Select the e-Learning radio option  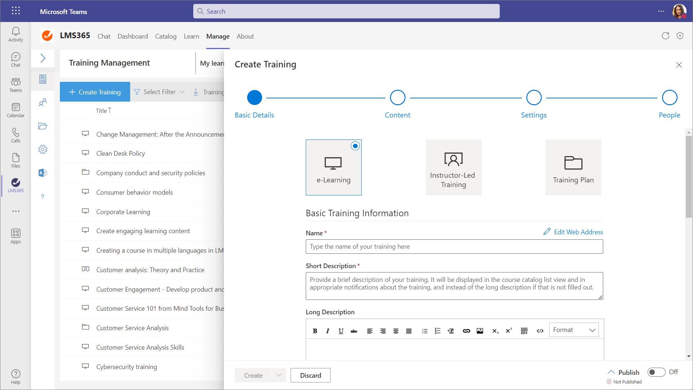pos(355,146)
